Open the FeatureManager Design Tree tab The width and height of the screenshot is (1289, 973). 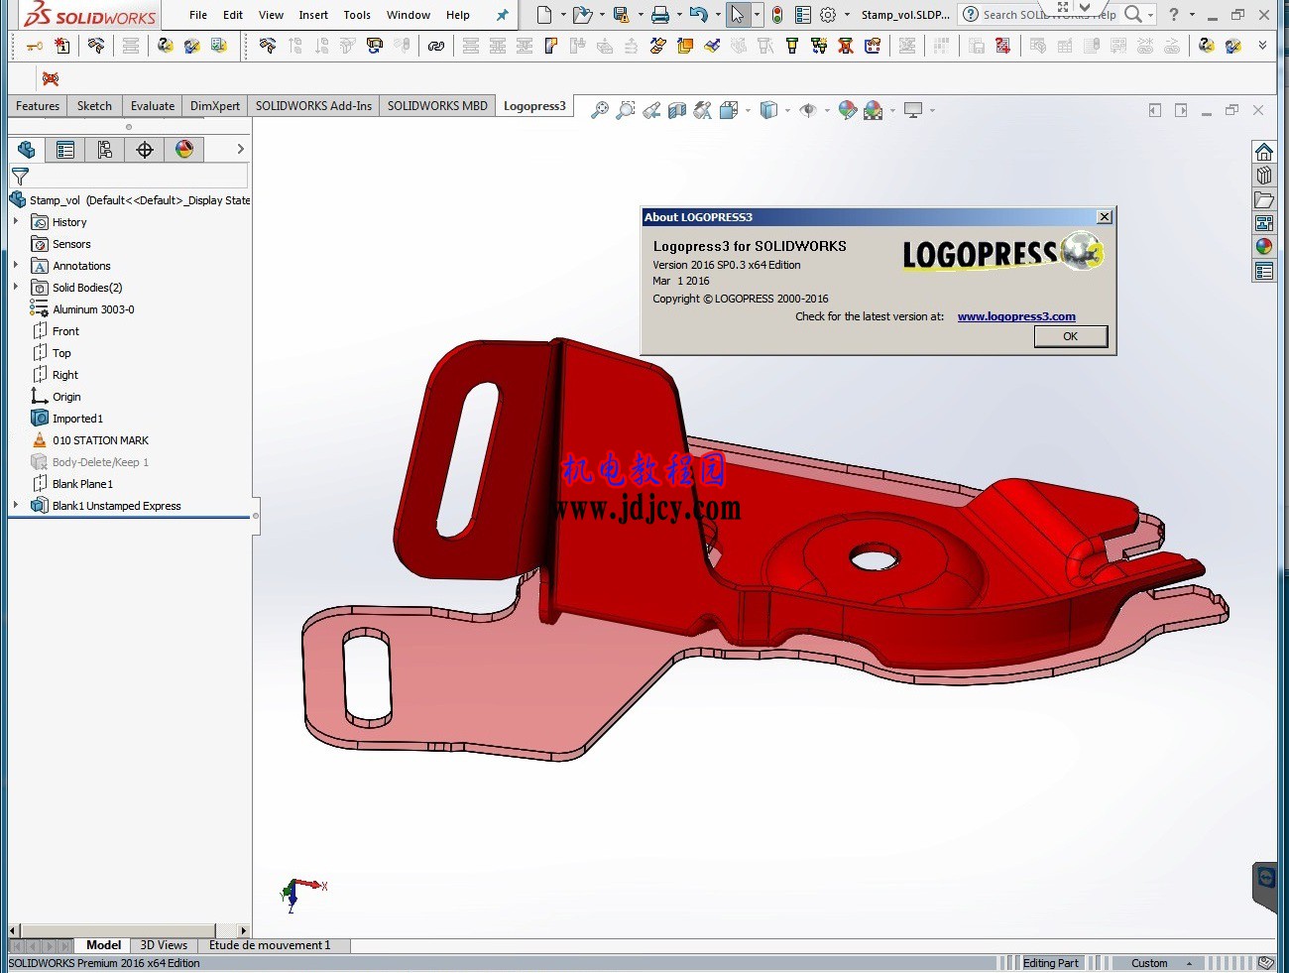click(27, 150)
